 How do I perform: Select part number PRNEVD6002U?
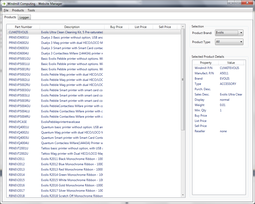point(19,43)
